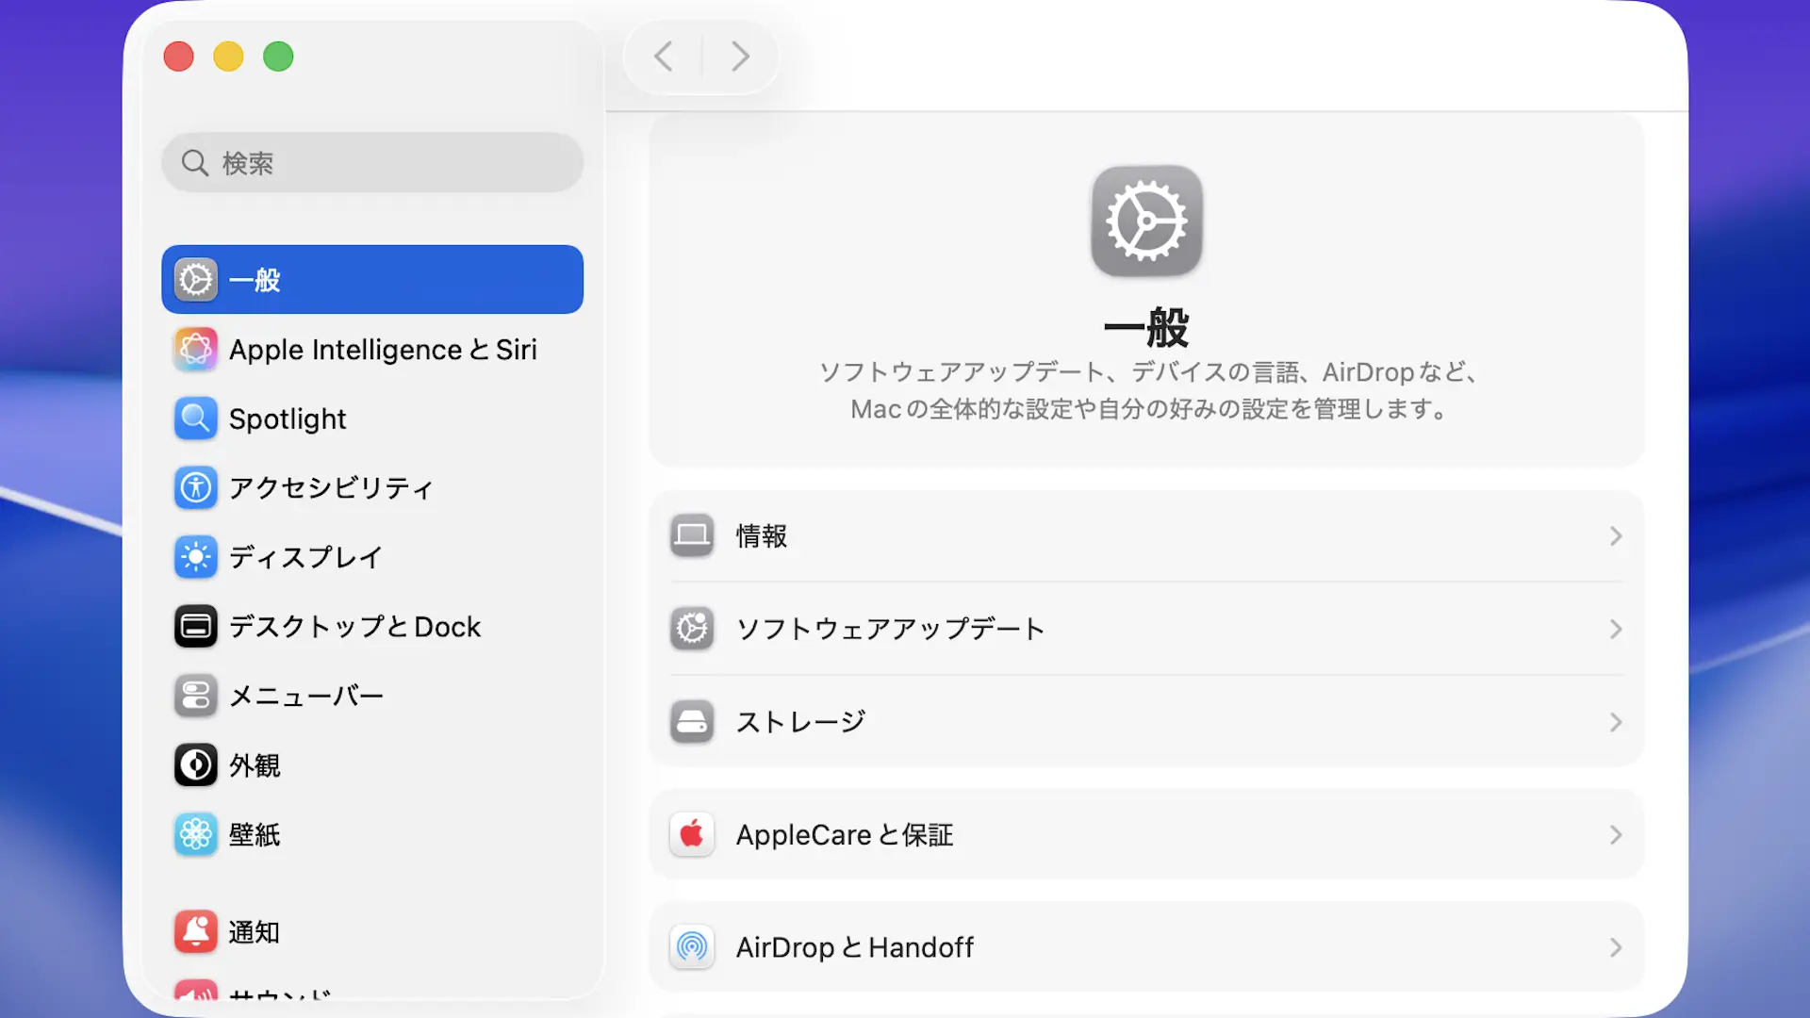Open Spotlight settings in sidebar
Screen dimensions: 1810x1018
[288, 419]
